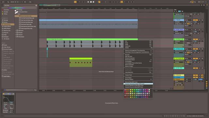The image size is (209, 118).
Task: Select Hip Hop Sub Bass.adg preset
Action: click(27, 20)
